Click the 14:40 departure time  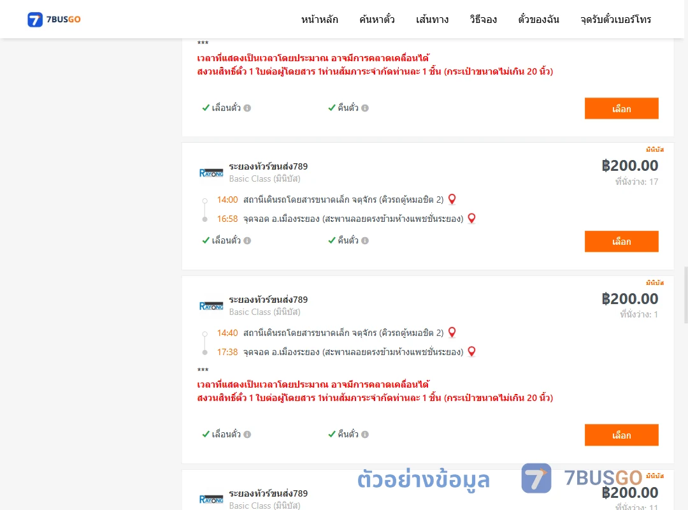(227, 333)
